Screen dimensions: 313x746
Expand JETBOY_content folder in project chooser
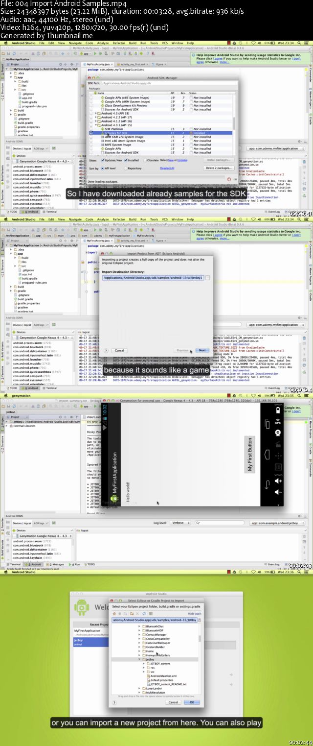click(143, 664)
